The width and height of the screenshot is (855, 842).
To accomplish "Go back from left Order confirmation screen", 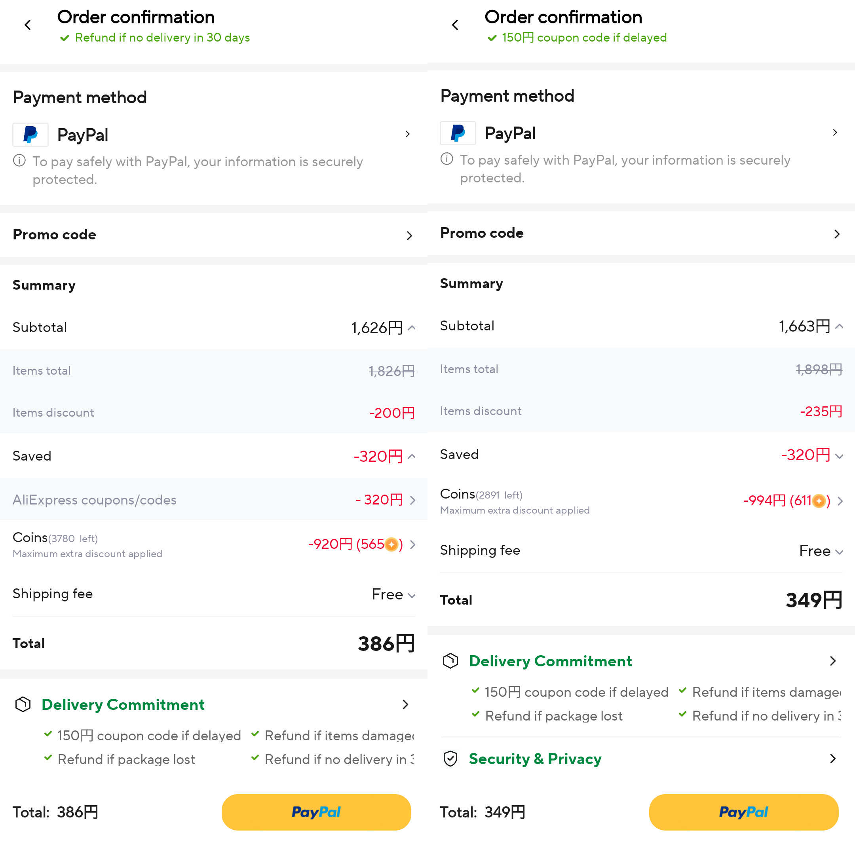I will (x=27, y=25).
